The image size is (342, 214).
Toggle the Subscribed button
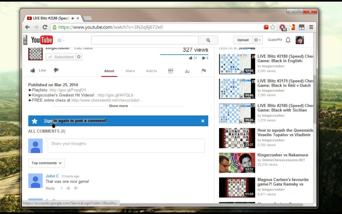61,57
